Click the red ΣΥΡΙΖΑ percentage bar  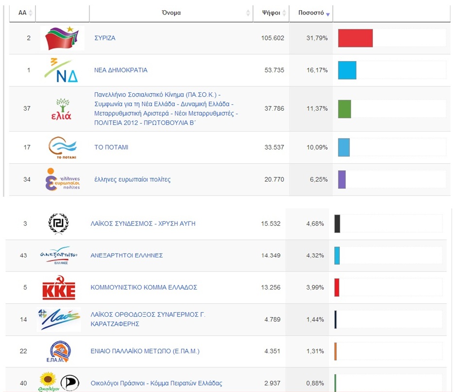[x=355, y=38]
